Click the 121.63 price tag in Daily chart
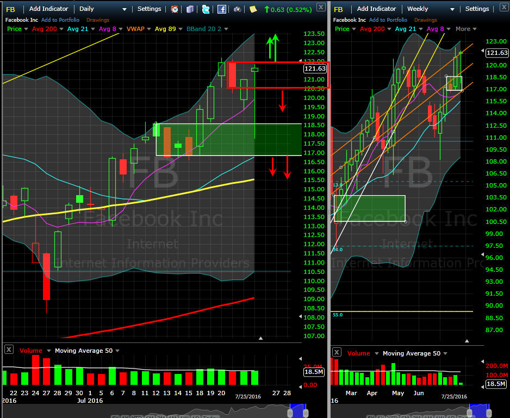The width and height of the screenshot is (510, 418). point(314,68)
